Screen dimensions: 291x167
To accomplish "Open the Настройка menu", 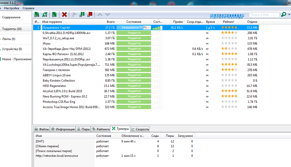I will 12,8.
